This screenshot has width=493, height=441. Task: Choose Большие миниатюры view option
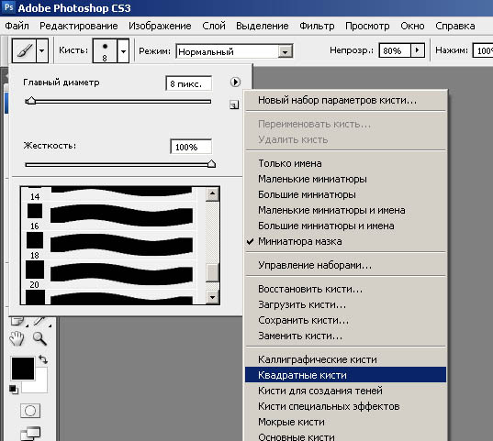coord(345,194)
